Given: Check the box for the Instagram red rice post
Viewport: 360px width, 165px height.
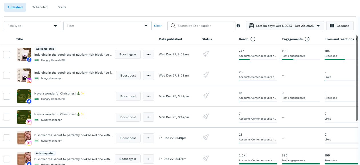Looking at the screenshot, I should click(7, 138).
